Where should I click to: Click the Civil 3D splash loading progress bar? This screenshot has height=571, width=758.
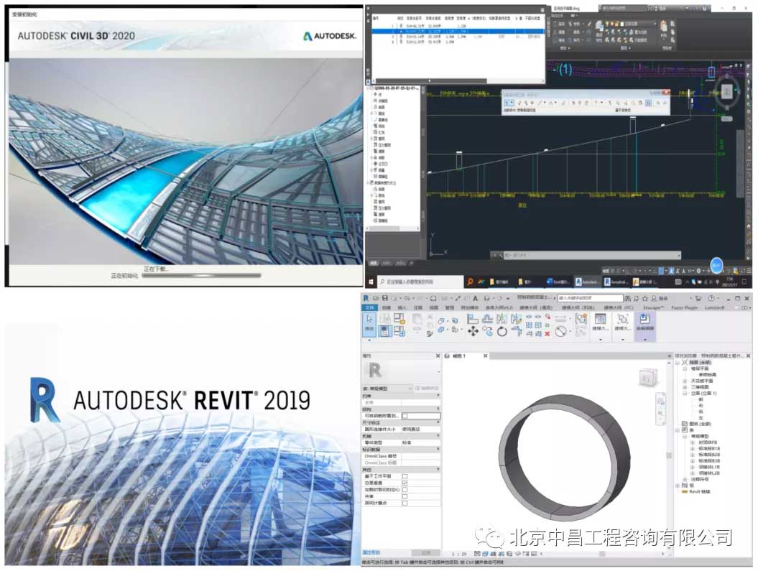click(x=202, y=276)
